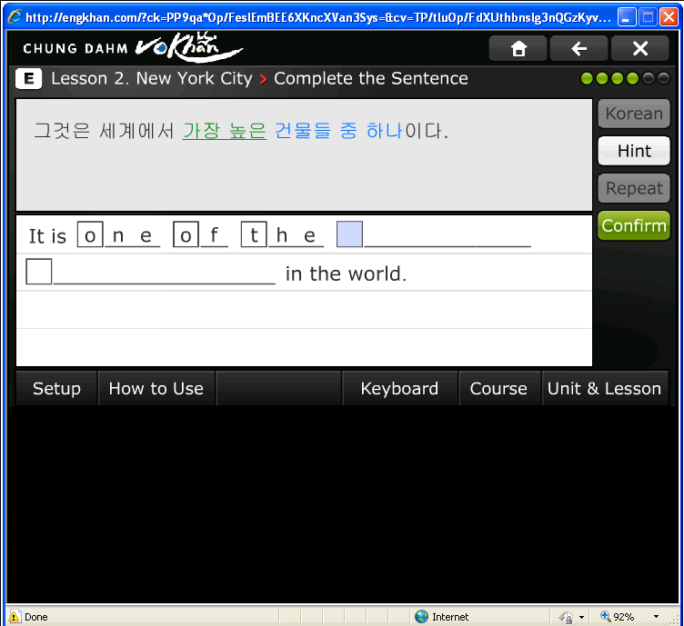Screen dimensions: 684x626
Task: Click the back arrow button
Action: (x=578, y=48)
